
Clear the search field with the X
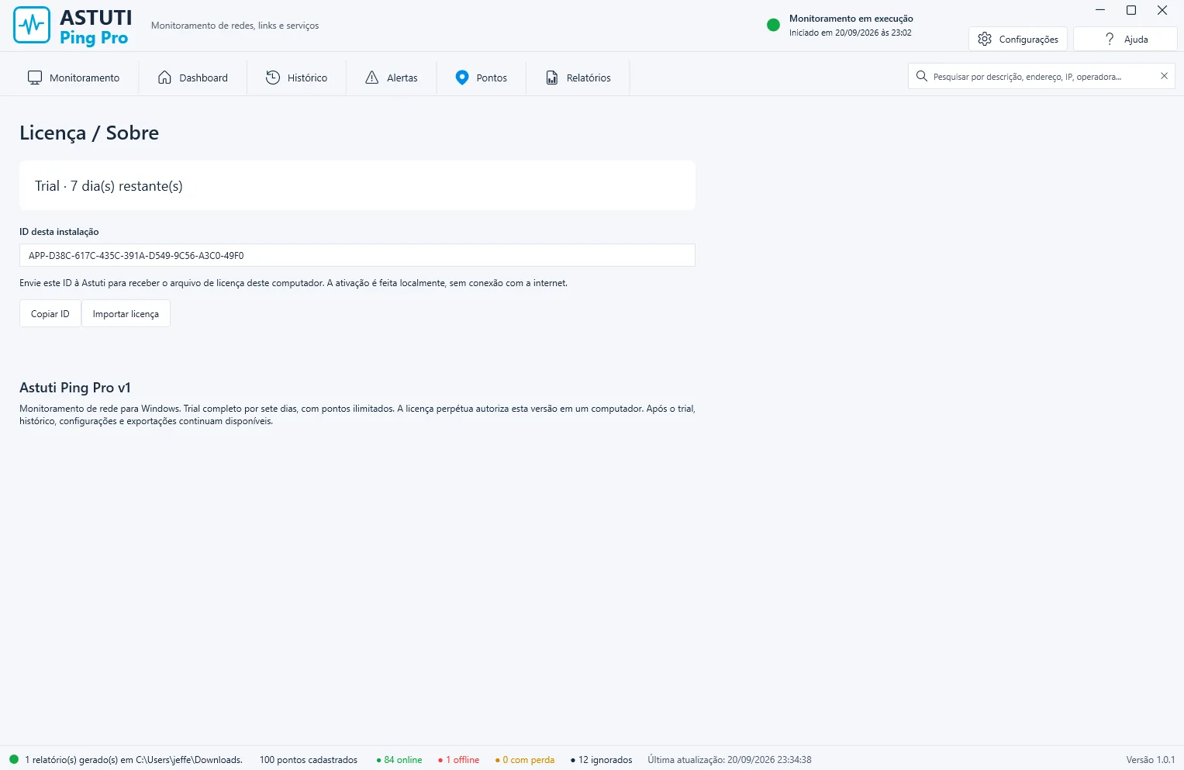(x=1164, y=76)
